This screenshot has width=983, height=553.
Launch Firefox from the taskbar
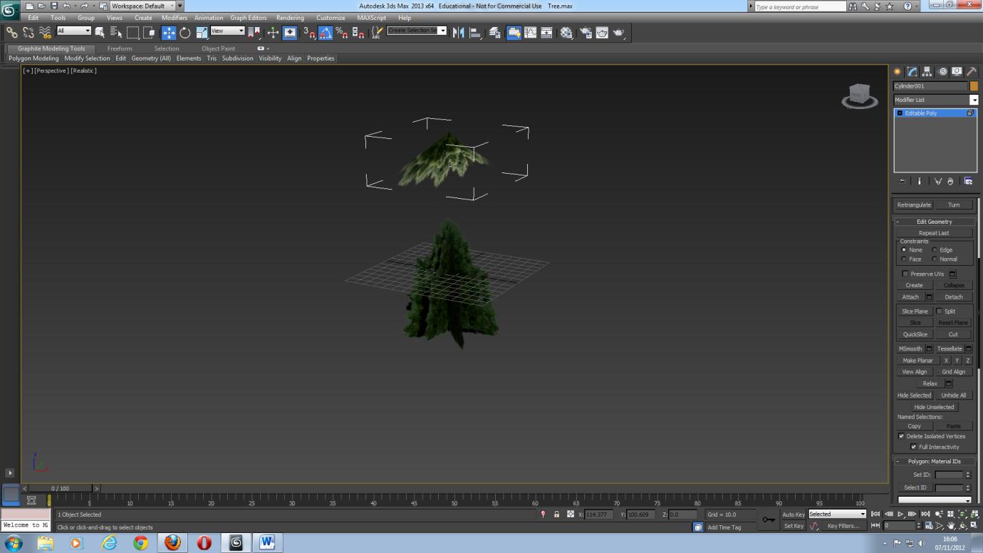coord(172,542)
